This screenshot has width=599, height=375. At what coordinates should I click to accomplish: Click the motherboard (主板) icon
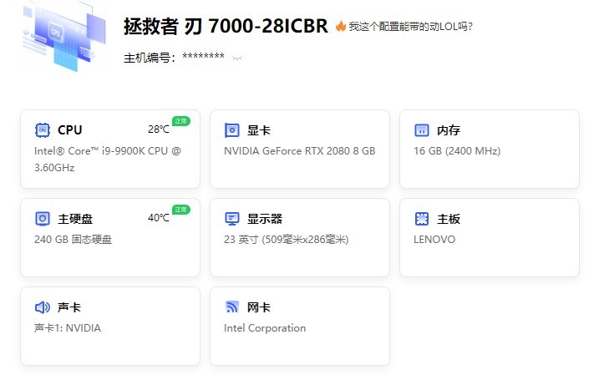(x=422, y=219)
